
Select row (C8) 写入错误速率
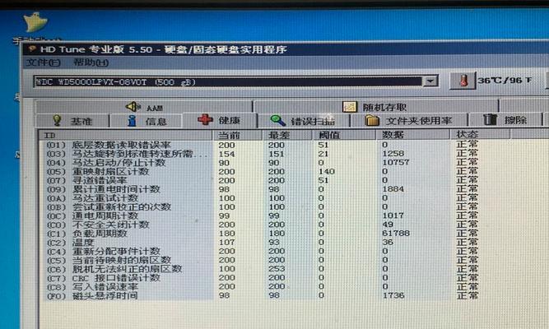[x=263, y=287]
